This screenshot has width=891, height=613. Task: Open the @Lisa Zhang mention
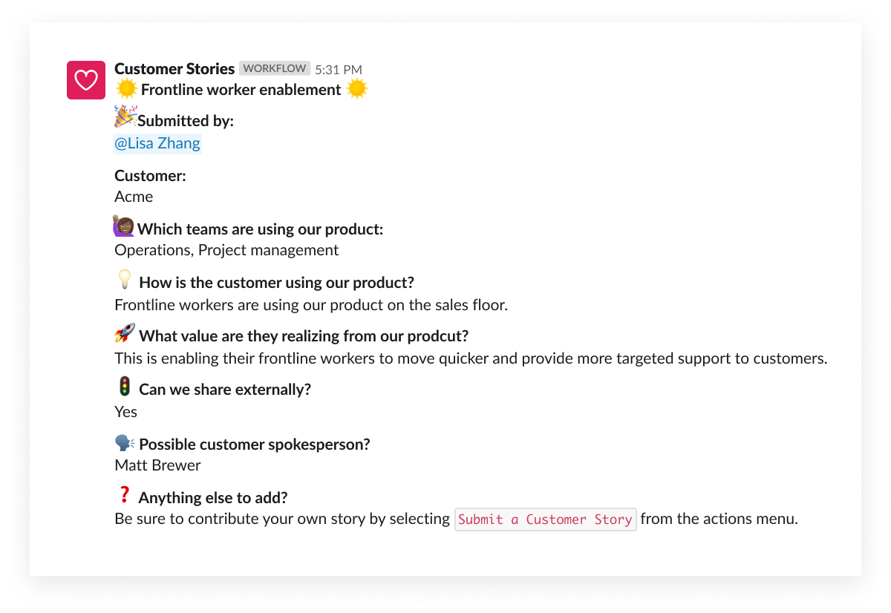[157, 143]
